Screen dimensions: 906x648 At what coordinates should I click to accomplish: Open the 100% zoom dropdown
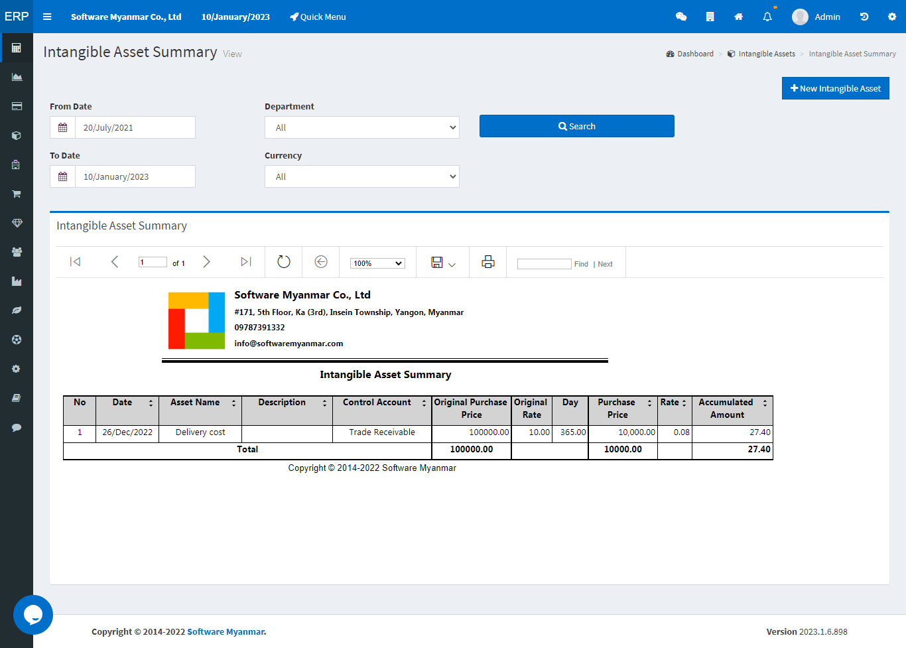point(377,263)
